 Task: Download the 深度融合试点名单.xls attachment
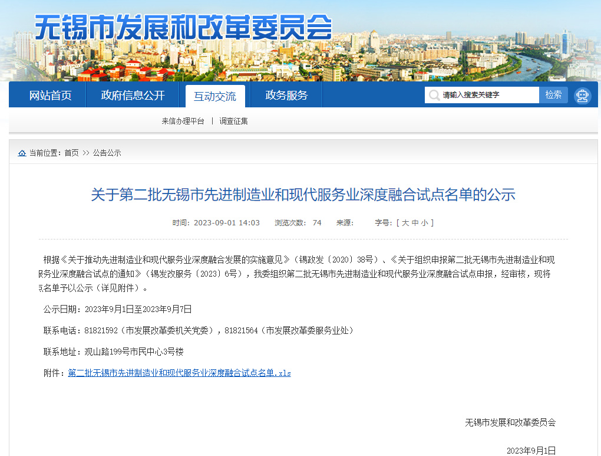tap(179, 373)
